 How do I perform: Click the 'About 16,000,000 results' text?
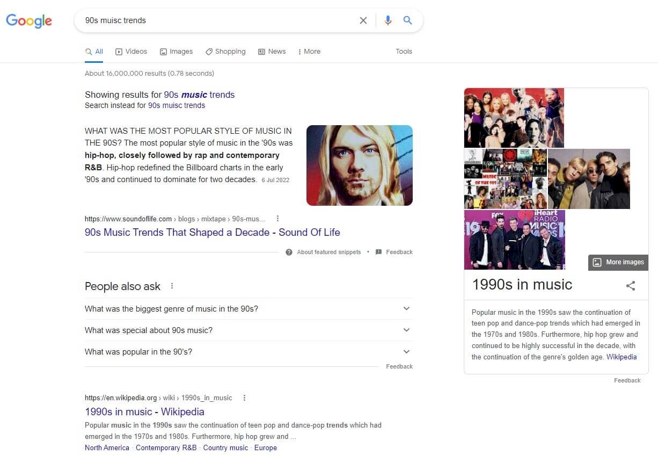point(149,73)
